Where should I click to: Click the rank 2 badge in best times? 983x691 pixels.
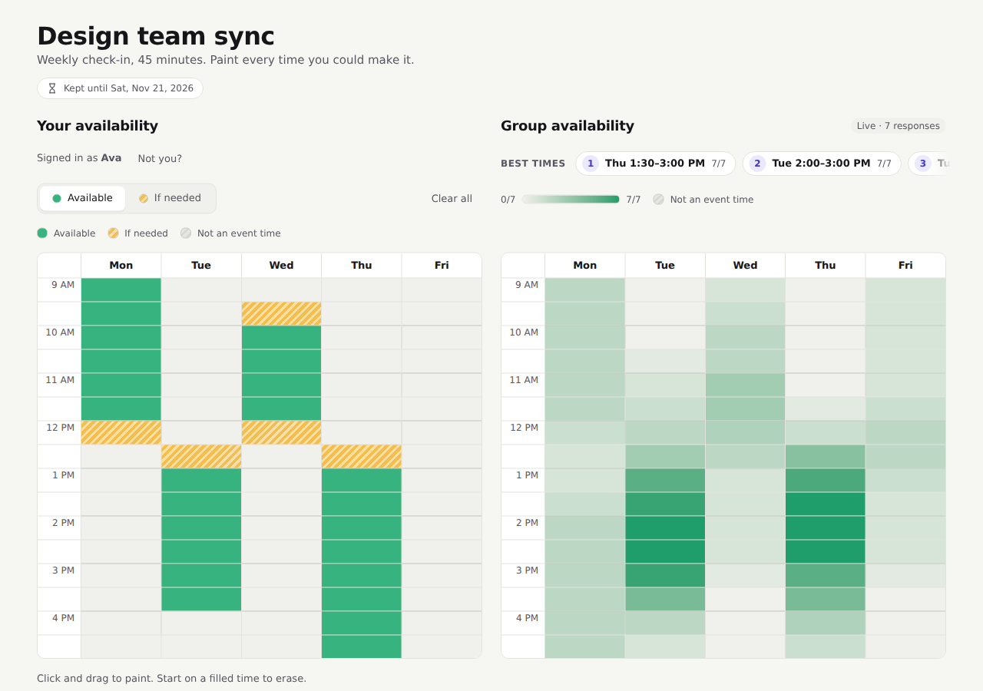coord(758,164)
